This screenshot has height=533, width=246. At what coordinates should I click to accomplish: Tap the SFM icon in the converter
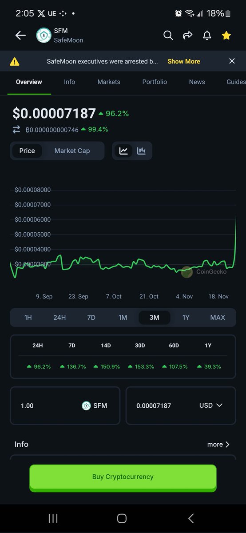tap(86, 406)
